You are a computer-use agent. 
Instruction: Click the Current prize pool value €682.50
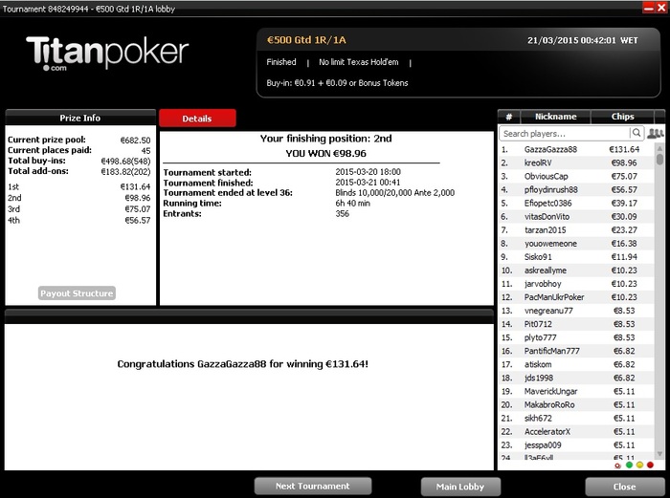coord(135,140)
